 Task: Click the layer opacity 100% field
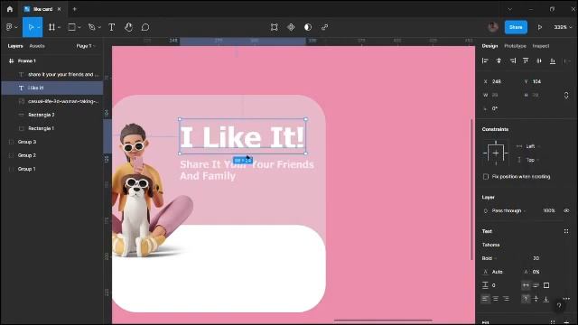548,210
